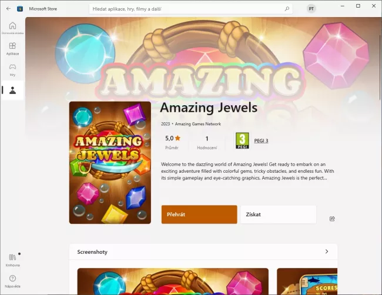Image resolution: width=382 pixels, height=295 pixels.
Task: Open the Hry gaming section
Action: pyautogui.click(x=12, y=70)
